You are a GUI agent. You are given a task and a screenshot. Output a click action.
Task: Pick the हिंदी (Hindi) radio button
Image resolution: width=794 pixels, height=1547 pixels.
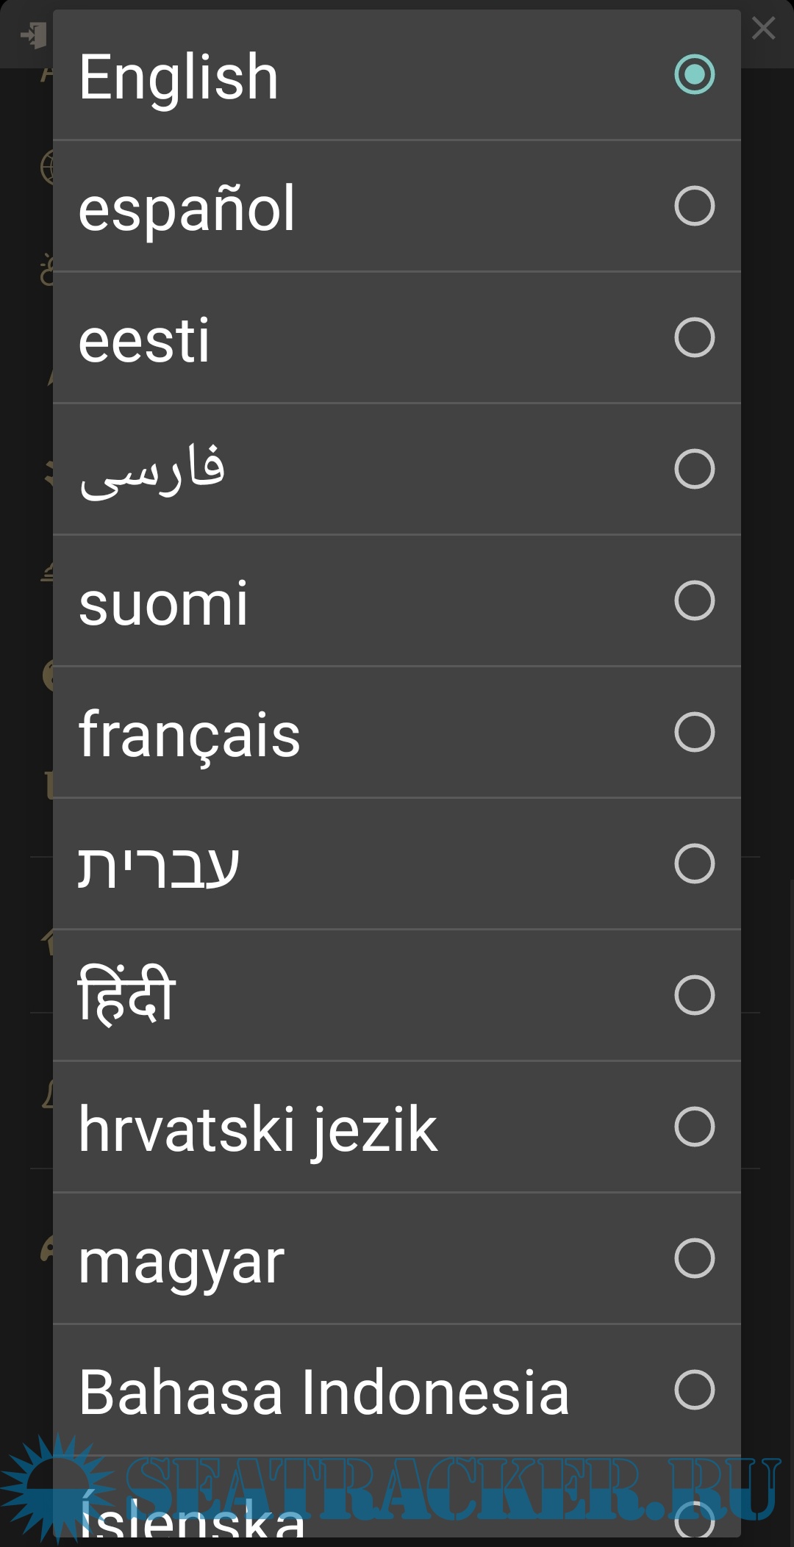[x=694, y=995]
